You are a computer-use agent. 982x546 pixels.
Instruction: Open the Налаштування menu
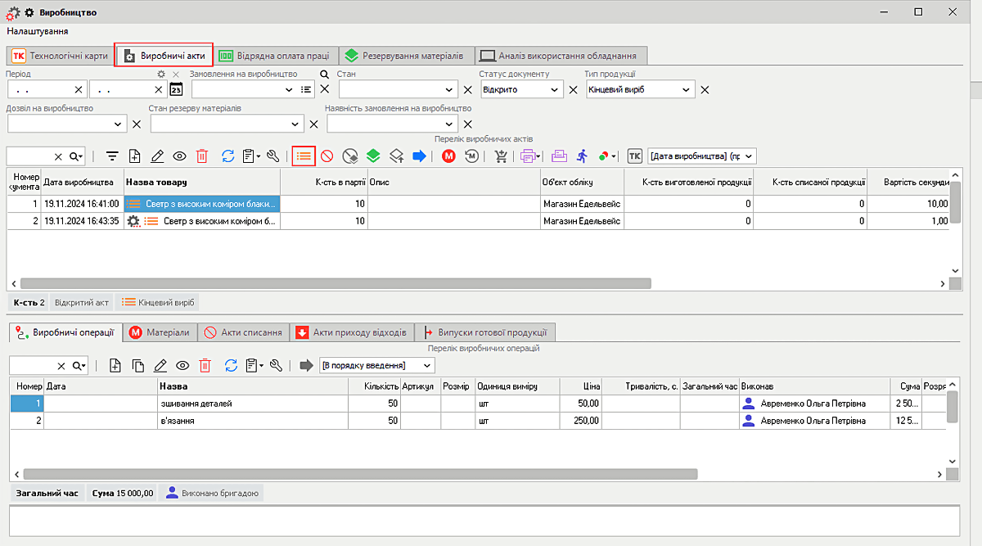[37, 31]
